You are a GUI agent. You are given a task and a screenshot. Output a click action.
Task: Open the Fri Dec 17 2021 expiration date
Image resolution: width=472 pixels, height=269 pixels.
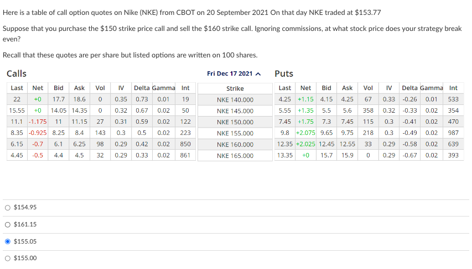tap(230, 73)
